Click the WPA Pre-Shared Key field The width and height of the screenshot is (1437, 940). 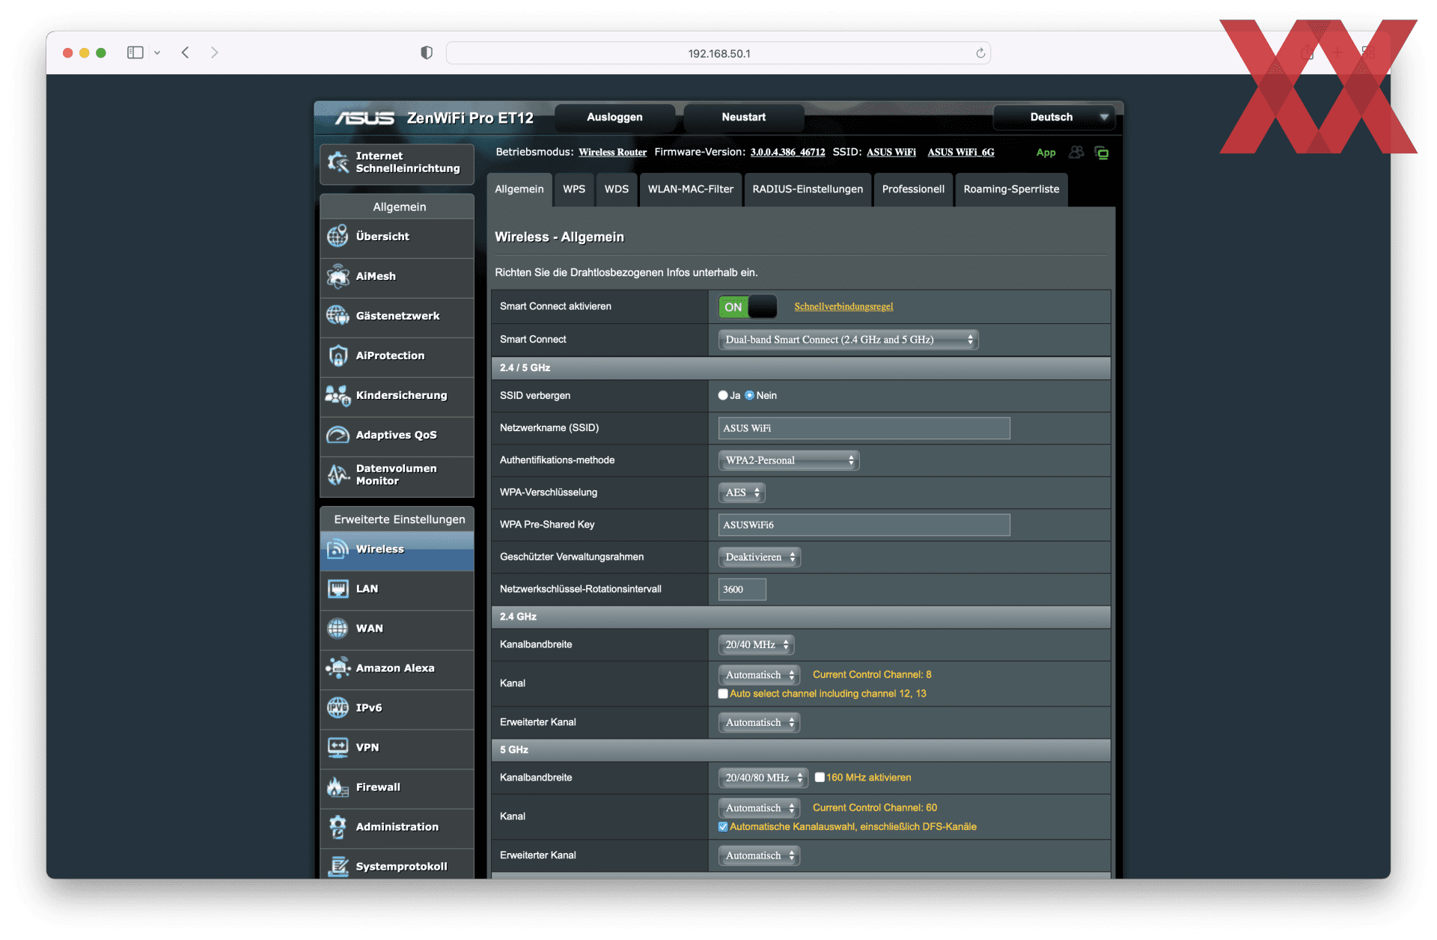click(x=864, y=525)
